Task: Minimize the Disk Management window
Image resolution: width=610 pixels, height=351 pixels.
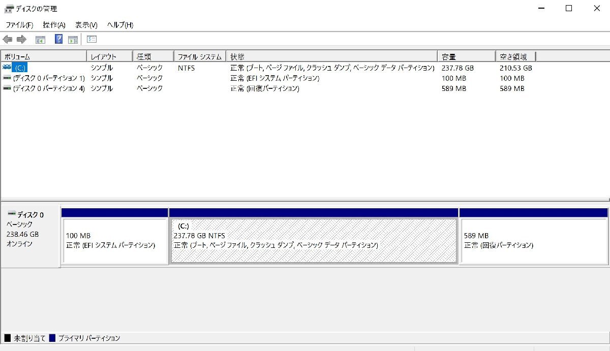Action: pos(541,8)
